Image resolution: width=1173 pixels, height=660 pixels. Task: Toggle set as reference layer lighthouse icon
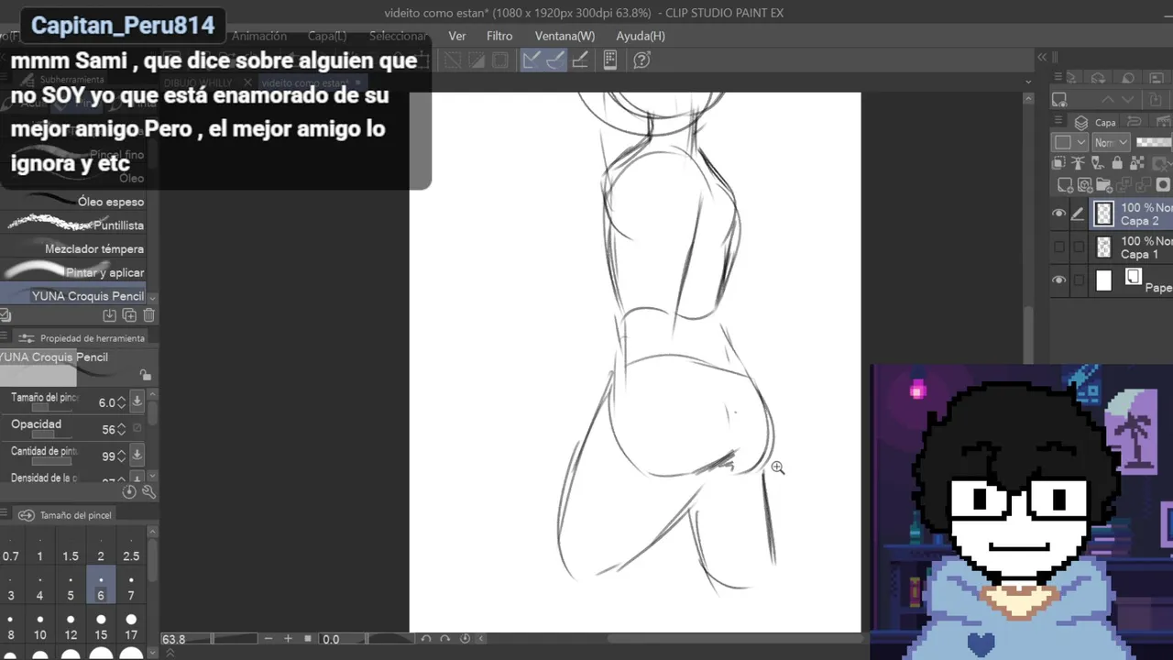pyautogui.click(x=1078, y=163)
